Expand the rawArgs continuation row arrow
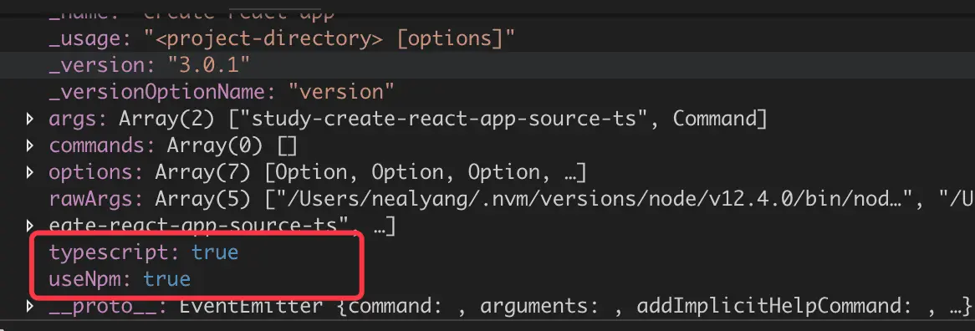The width and height of the screenshot is (975, 331). [x=30, y=226]
